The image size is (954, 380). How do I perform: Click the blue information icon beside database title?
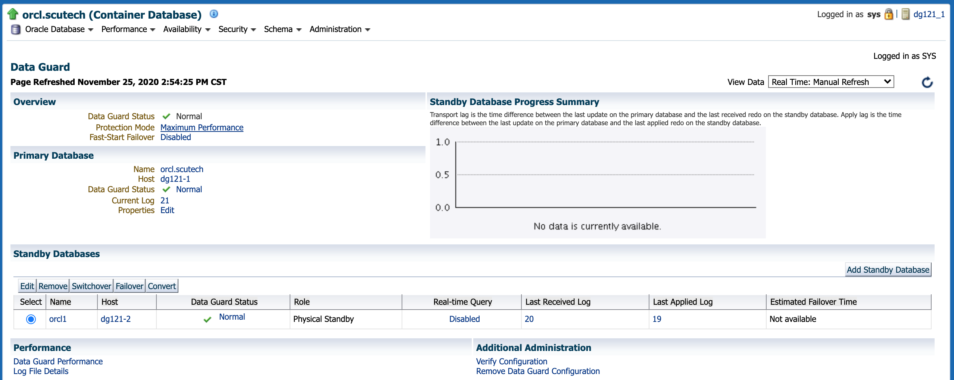click(214, 14)
